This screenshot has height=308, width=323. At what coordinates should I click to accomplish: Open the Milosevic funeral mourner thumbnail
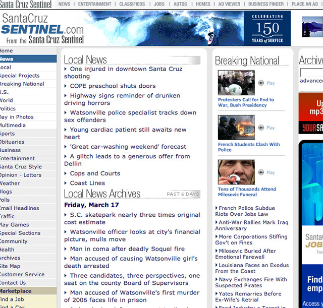pos(236,172)
